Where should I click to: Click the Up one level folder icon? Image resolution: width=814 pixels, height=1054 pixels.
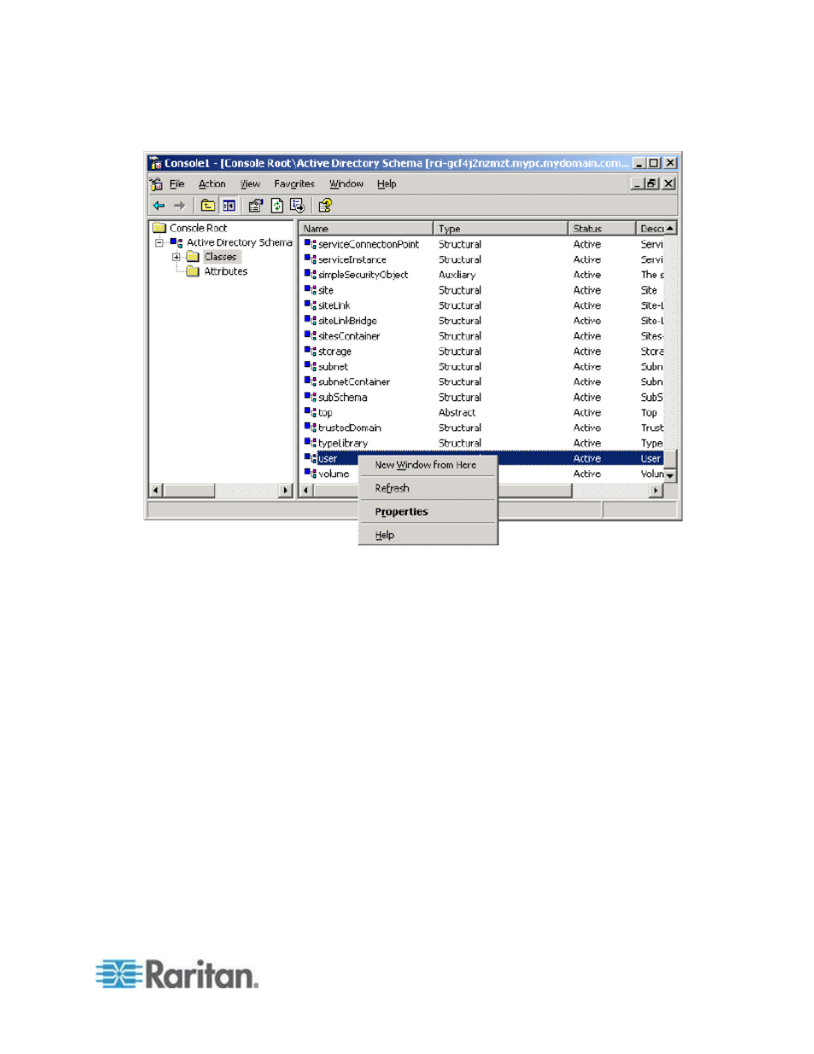click(x=207, y=206)
